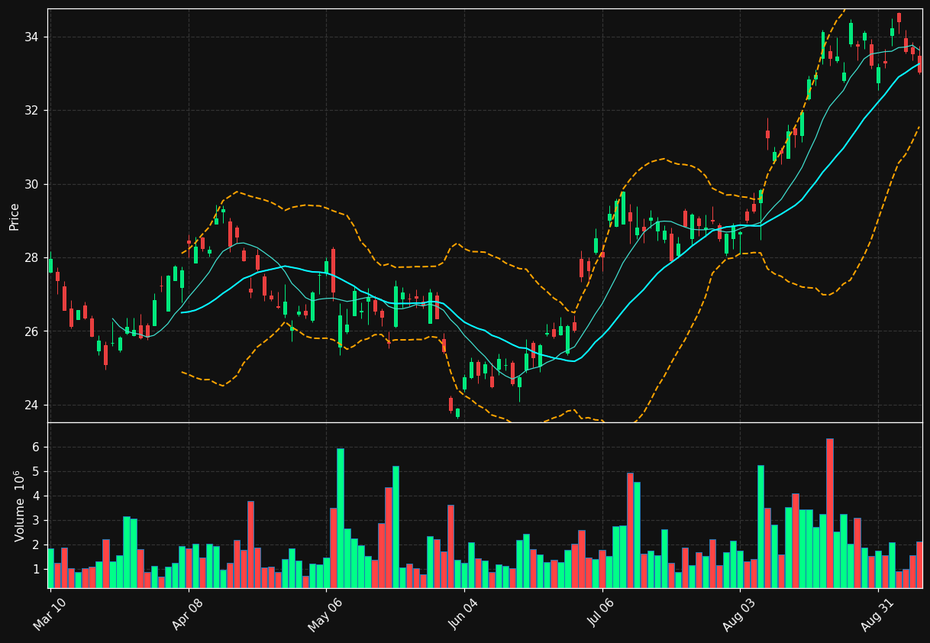
Task: Click the May 06 date label
Action: pos(325,613)
